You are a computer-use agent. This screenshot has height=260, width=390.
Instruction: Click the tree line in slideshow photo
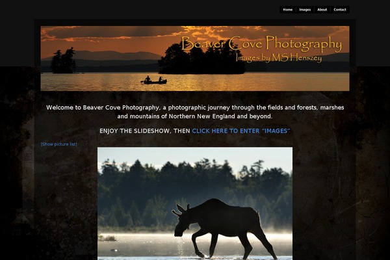click(195, 193)
